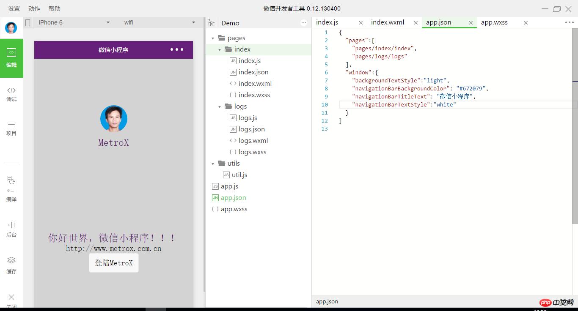Open the three-dots menu in the simulator navbar
Viewport: 578px width, 311px height.
tap(177, 49)
